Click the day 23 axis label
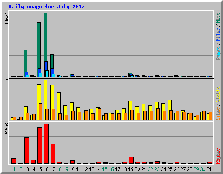The width and height of the screenshot is (223, 174). pos(157,169)
